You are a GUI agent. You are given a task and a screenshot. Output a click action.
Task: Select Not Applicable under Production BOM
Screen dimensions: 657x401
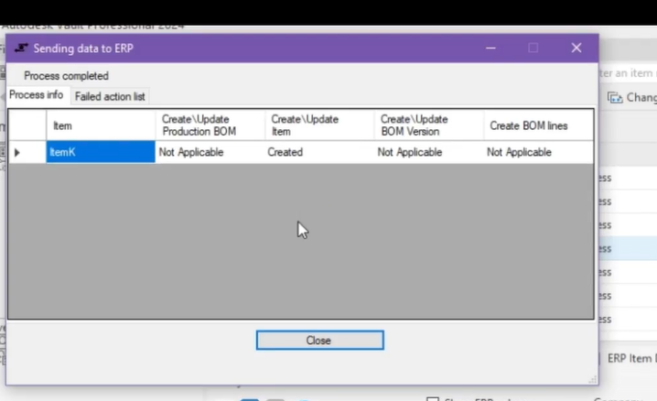tap(210, 153)
